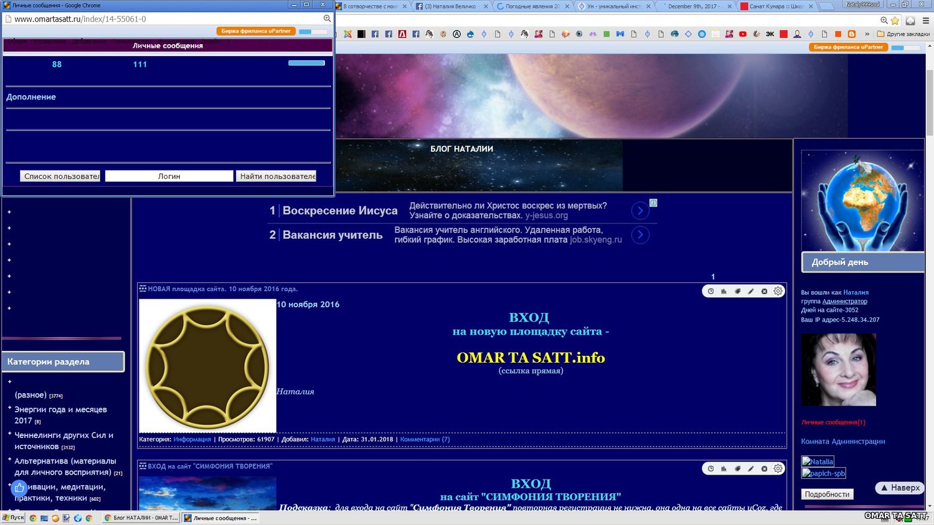The height and width of the screenshot is (525, 934).
Task: Open the Информация category link
Action: coord(192,439)
